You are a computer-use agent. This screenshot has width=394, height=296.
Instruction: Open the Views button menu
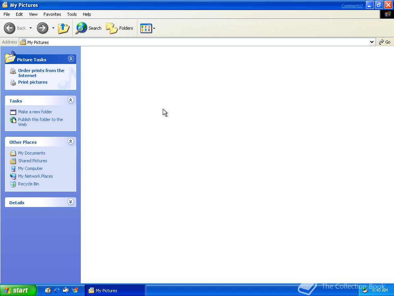tap(148, 28)
